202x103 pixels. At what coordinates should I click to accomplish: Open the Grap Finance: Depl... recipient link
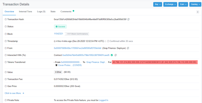[96, 62]
